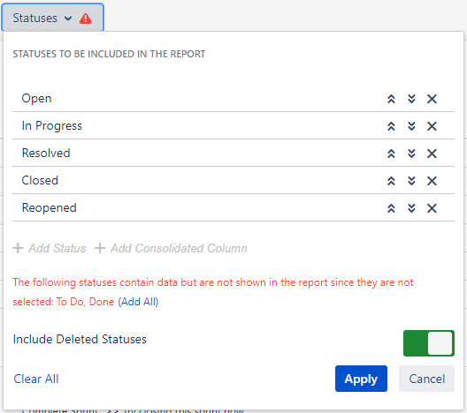467x413 pixels.
Task: Remove the In Progress status
Action: pos(432,126)
